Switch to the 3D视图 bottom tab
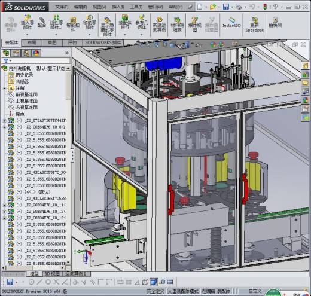The width and height of the screenshot is (311, 296). (52, 274)
